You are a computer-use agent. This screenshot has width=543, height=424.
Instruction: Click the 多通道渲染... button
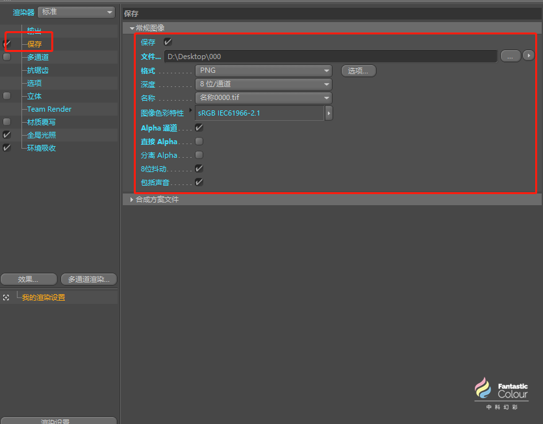click(88, 279)
